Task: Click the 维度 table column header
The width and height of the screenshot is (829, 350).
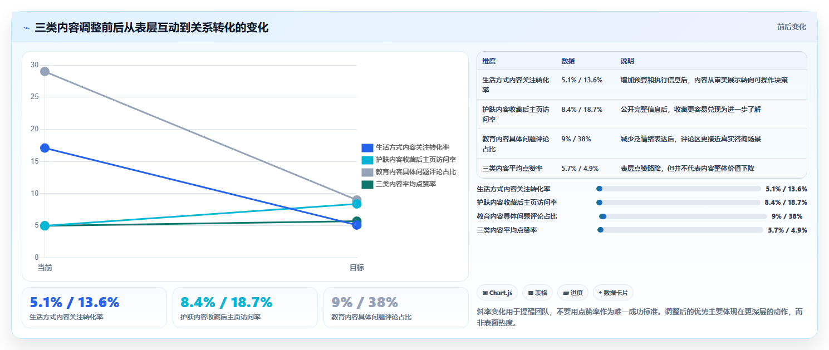Action: [489, 61]
